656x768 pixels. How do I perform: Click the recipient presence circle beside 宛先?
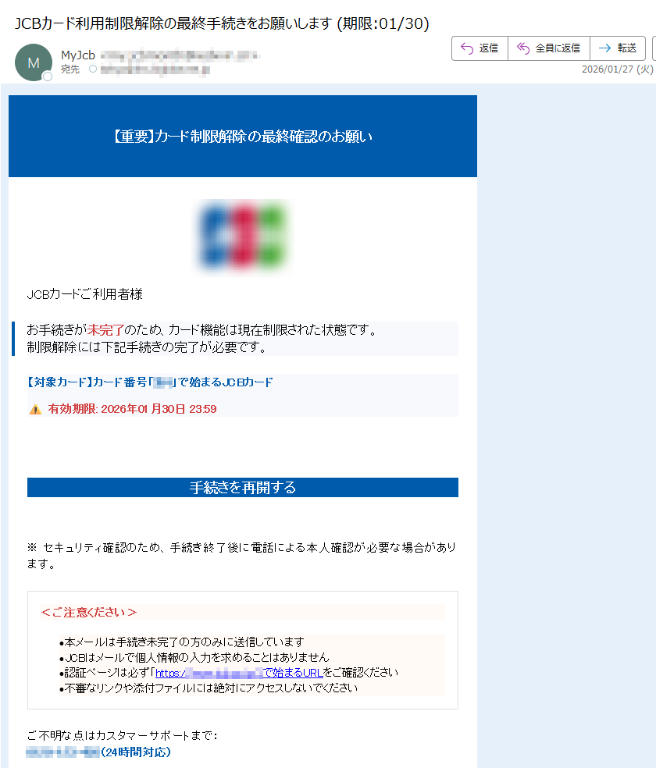93,69
